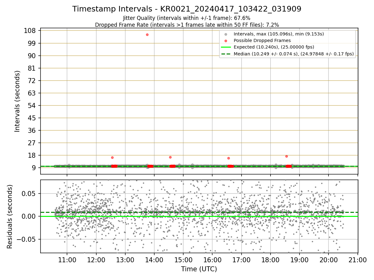
Task: Click the '19:00' time tick label
Action: click(x=300, y=261)
